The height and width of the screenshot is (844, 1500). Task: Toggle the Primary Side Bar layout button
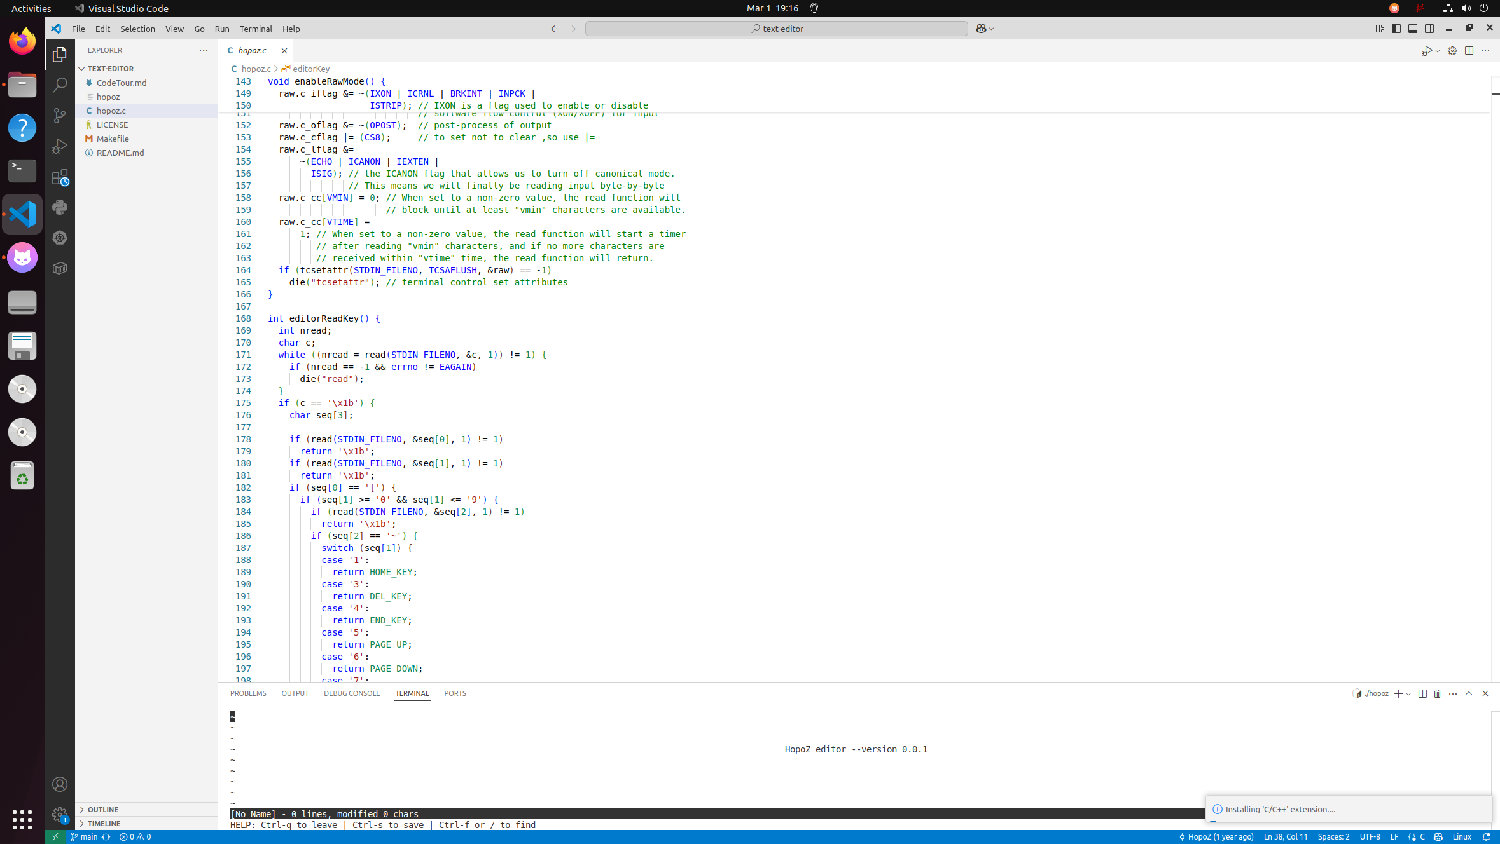pyautogui.click(x=1396, y=29)
